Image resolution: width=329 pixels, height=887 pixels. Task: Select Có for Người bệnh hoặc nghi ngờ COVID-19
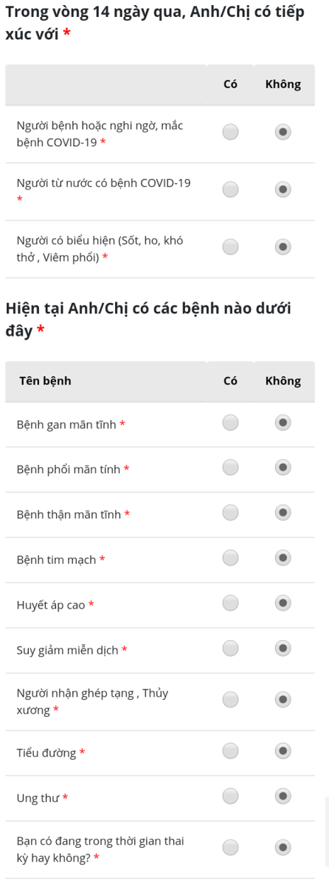coord(230,132)
